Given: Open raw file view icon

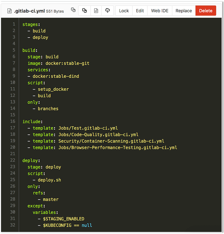Looking at the screenshot, I should [96, 11].
